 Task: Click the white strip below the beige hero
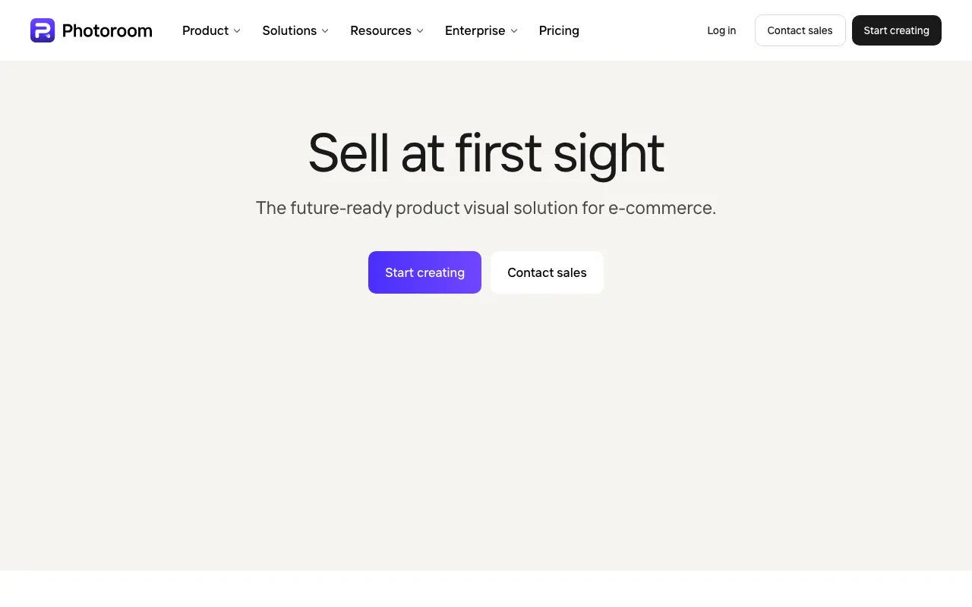point(486,589)
